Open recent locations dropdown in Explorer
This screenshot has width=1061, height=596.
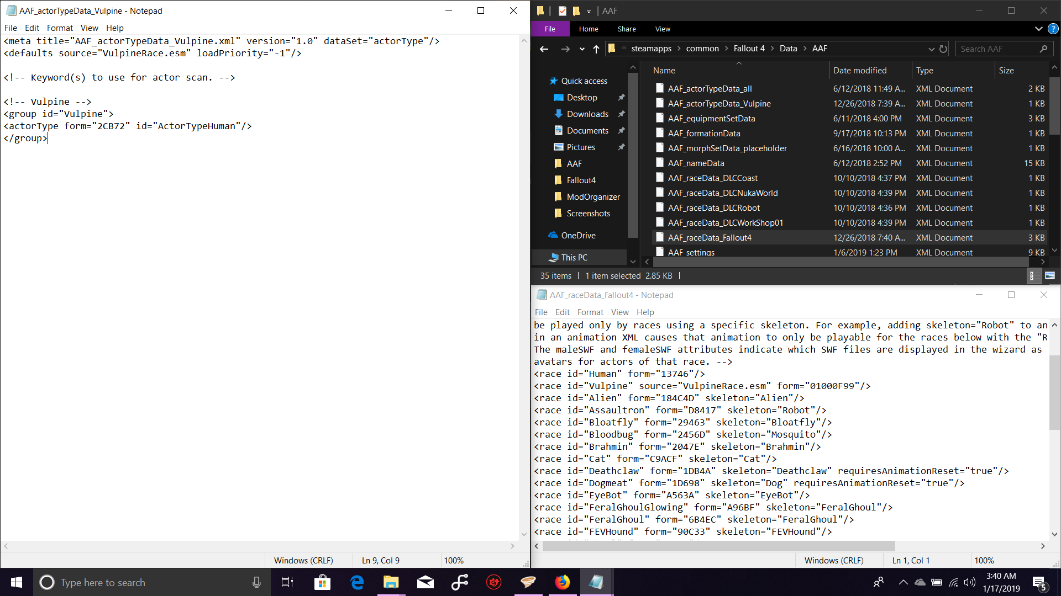(582, 49)
